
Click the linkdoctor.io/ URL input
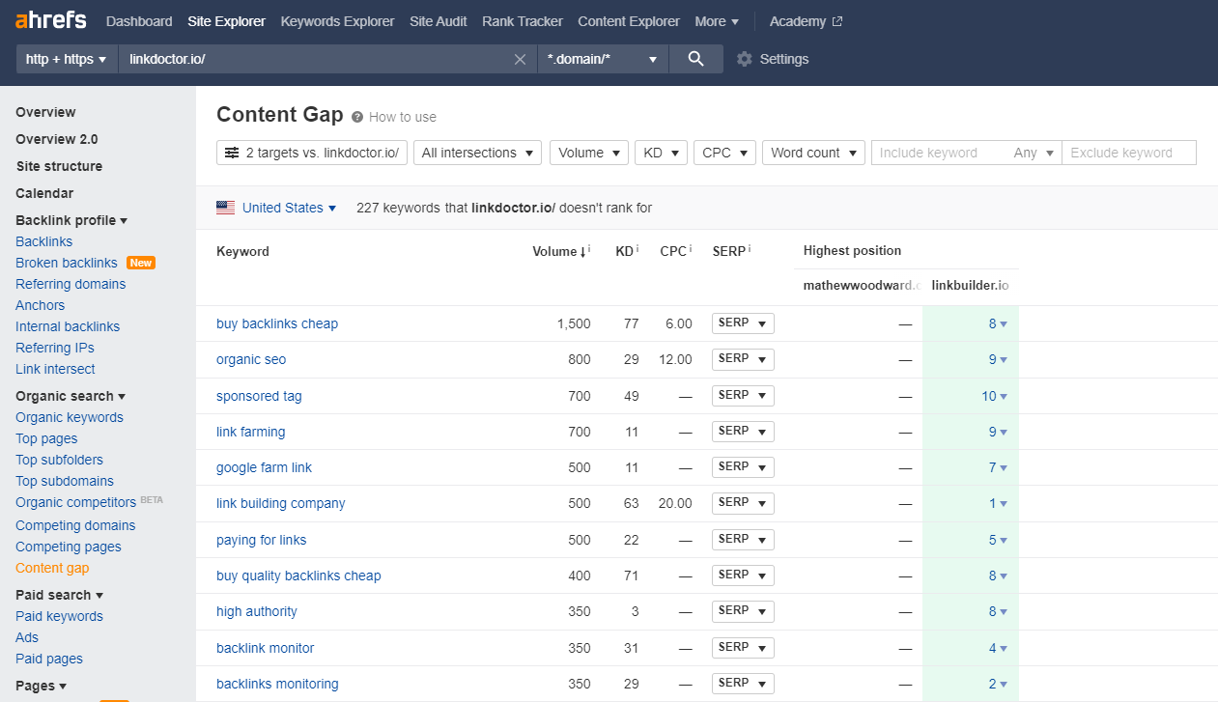(x=315, y=59)
